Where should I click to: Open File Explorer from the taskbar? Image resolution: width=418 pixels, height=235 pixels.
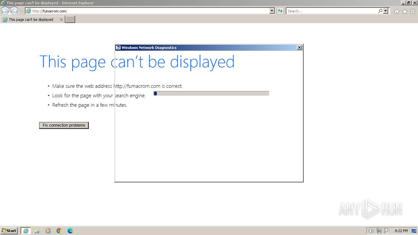[x=37, y=231]
